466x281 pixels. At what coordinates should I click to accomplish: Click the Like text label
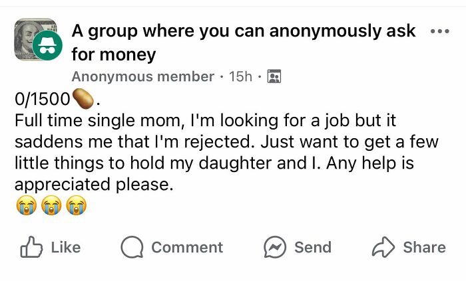click(x=65, y=247)
